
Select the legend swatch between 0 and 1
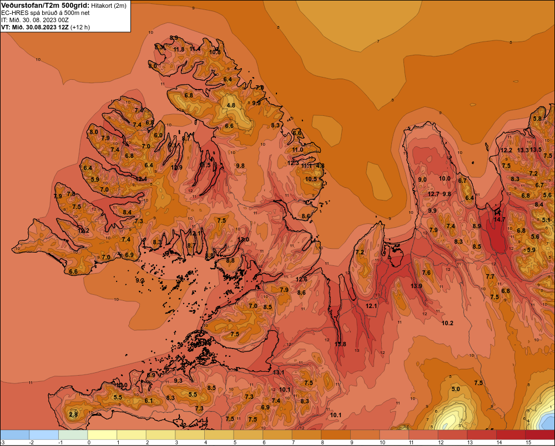pyautogui.click(x=102, y=435)
